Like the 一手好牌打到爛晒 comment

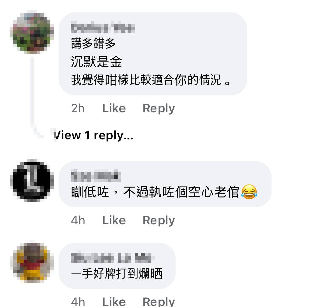point(114,302)
